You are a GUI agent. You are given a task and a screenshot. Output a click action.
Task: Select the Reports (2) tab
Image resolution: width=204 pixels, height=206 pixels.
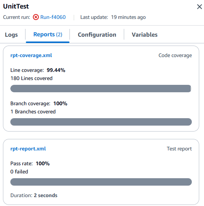click(48, 34)
